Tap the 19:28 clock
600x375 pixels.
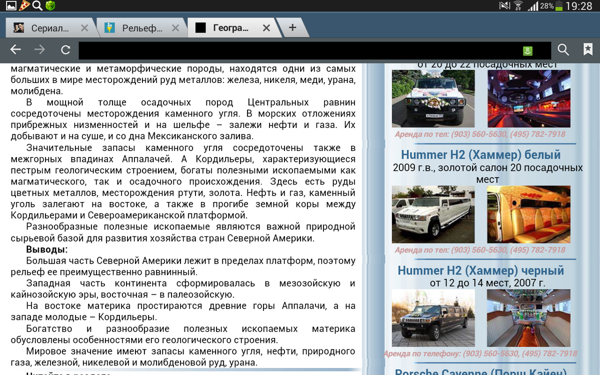(x=579, y=6)
